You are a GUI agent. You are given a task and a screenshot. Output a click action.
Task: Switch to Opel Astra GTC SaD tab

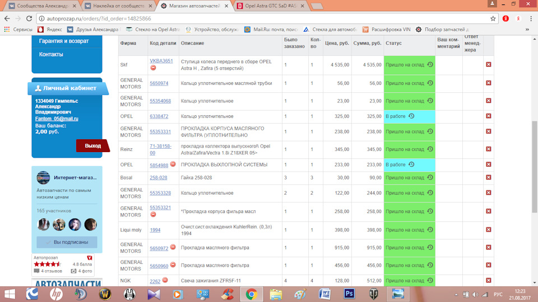pyautogui.click(x=271, y=6)
